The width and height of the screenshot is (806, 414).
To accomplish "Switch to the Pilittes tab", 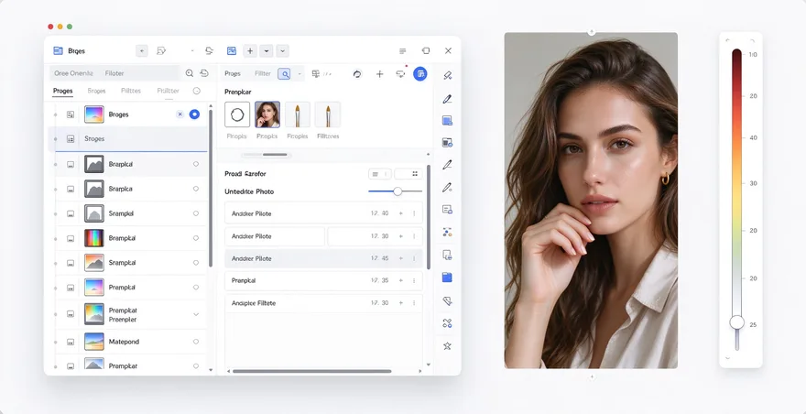I will pyautogui.click(x=131, y=91).
